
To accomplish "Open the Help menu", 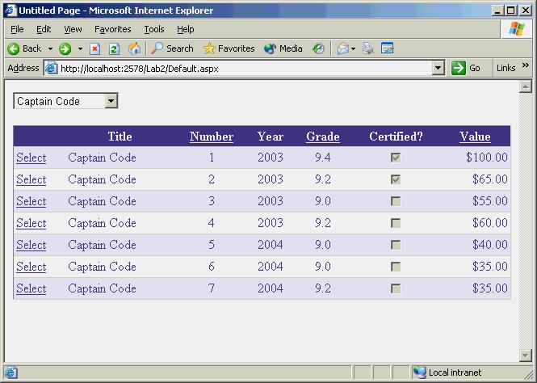I will (185, 29).
